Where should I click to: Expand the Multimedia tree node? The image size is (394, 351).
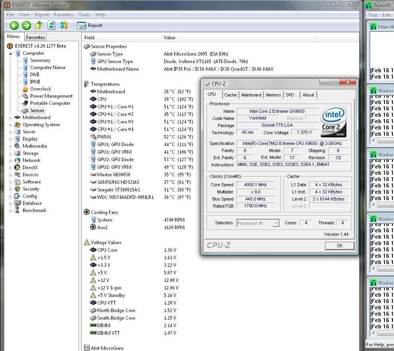pos(11,147)
